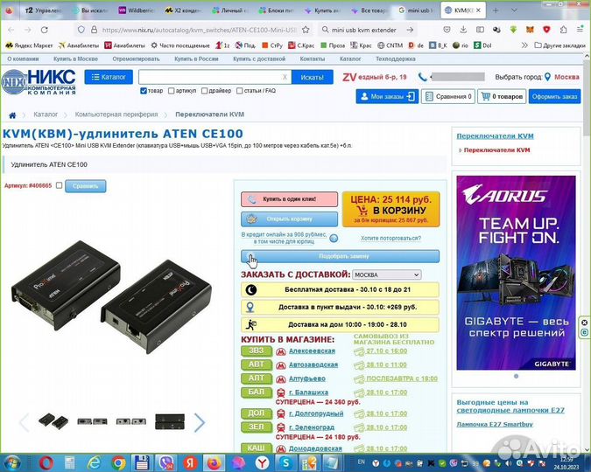
Task: Open Купить в Москве menu item
Action: tap(75, 59)
